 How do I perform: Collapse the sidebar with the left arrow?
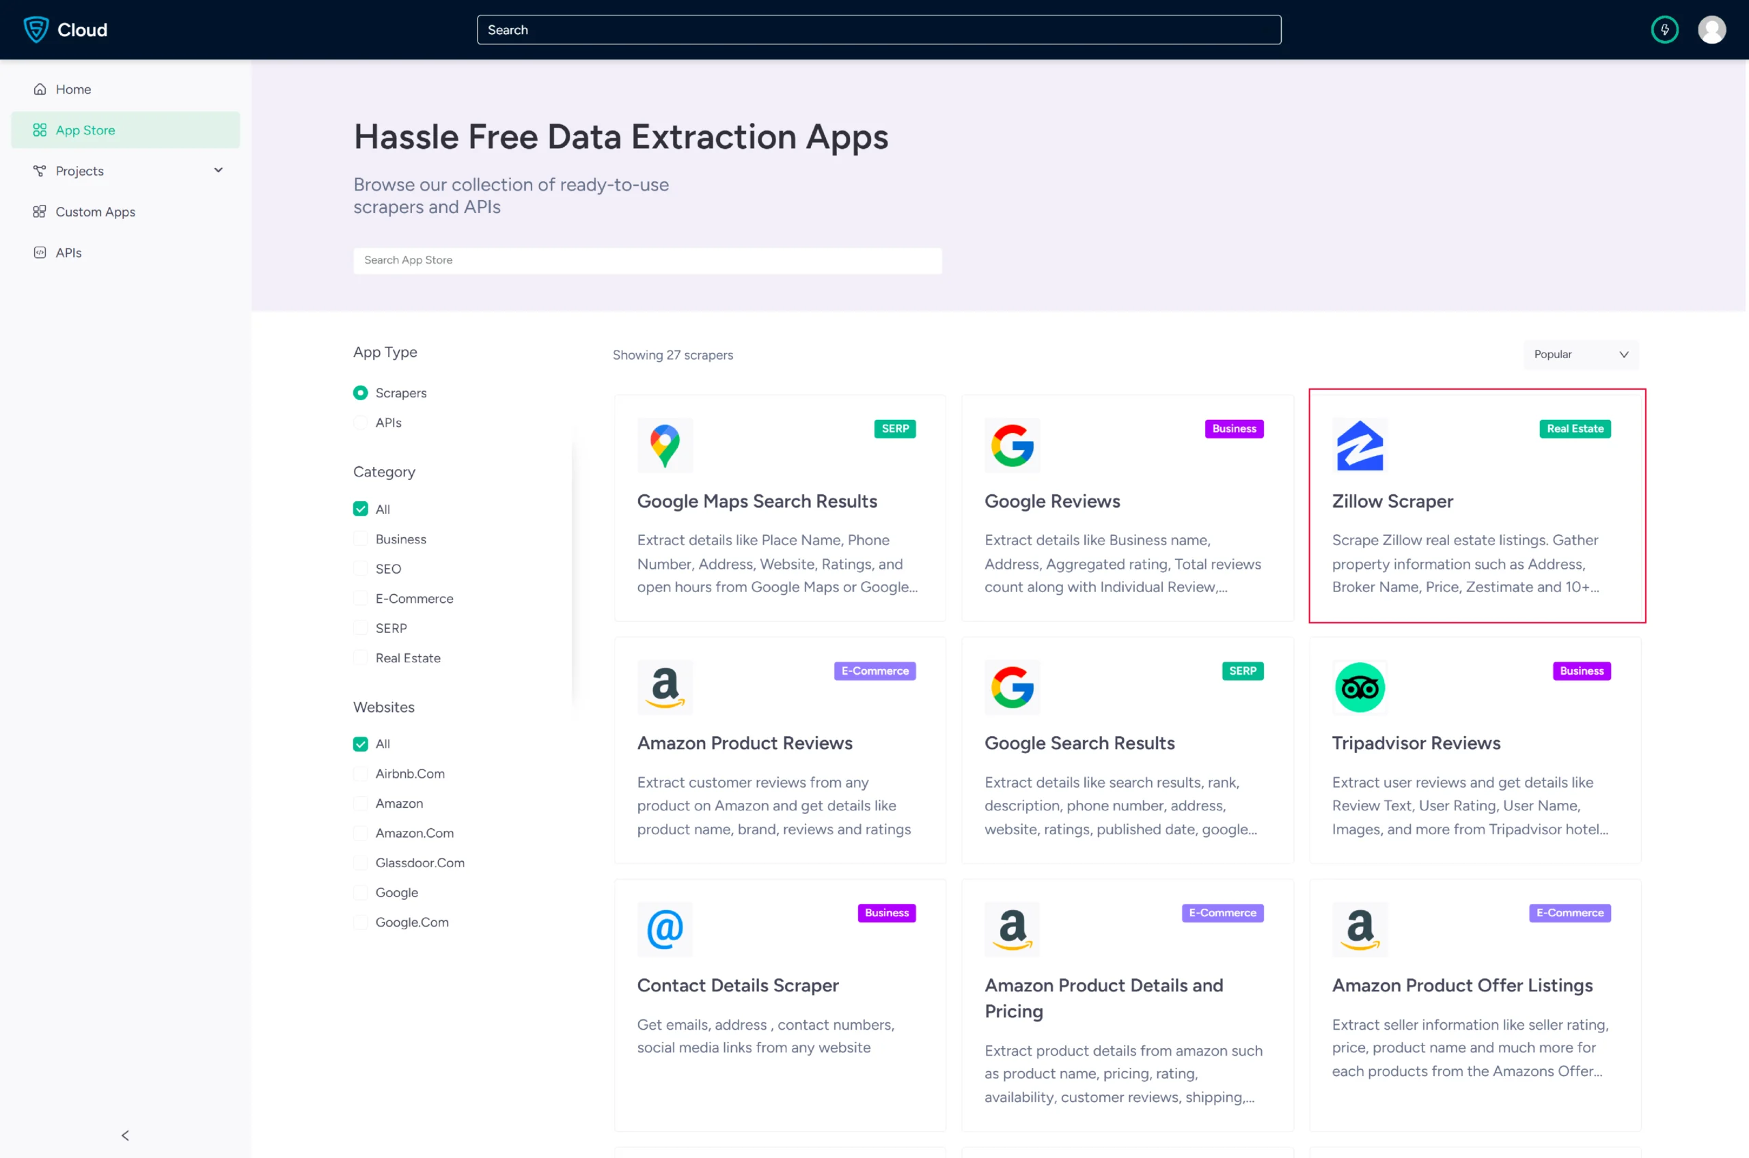[x=125, y=1135]
